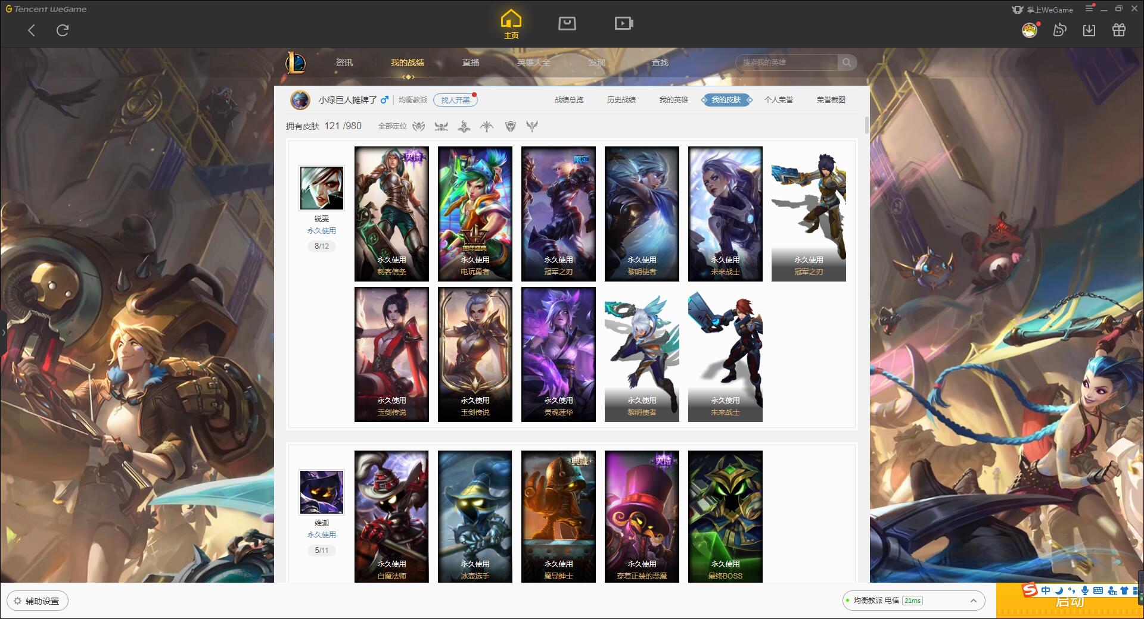The image size is (1144, 619).
Task: Open the 查找 tab
Action: point(660,62)
